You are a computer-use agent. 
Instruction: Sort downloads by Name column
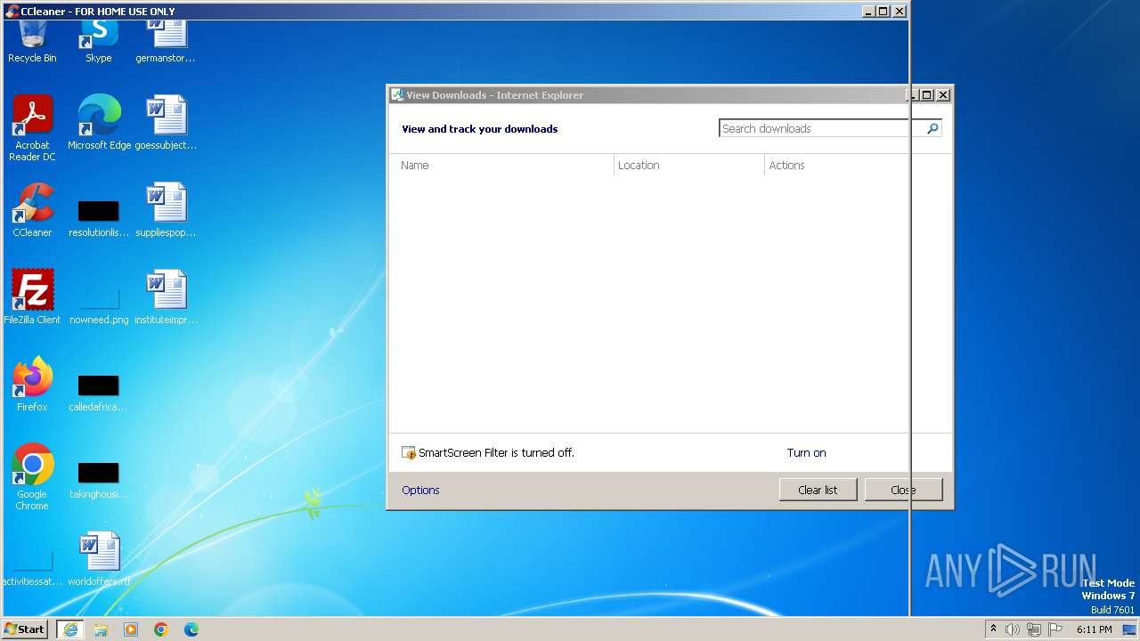(501, 165)
